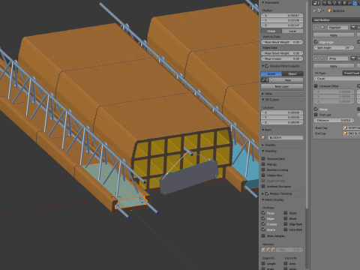Collapse the Grease Pencil Layers panel
The height and width of the screenshot is (270, 360).
coord(263,66)
